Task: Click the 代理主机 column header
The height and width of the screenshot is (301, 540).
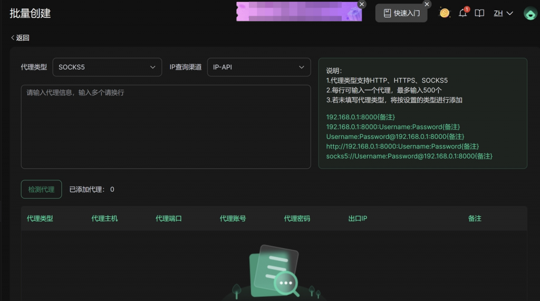Action: (104, 218)
